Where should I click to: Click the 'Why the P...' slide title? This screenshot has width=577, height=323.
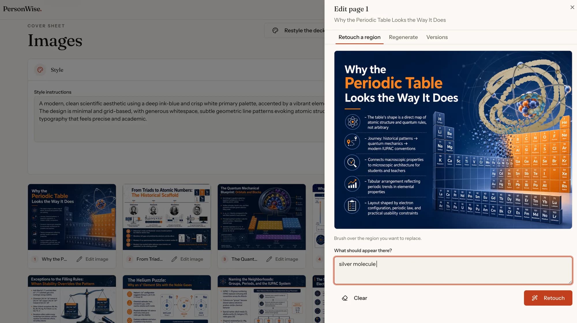click(x=54, y=259)
